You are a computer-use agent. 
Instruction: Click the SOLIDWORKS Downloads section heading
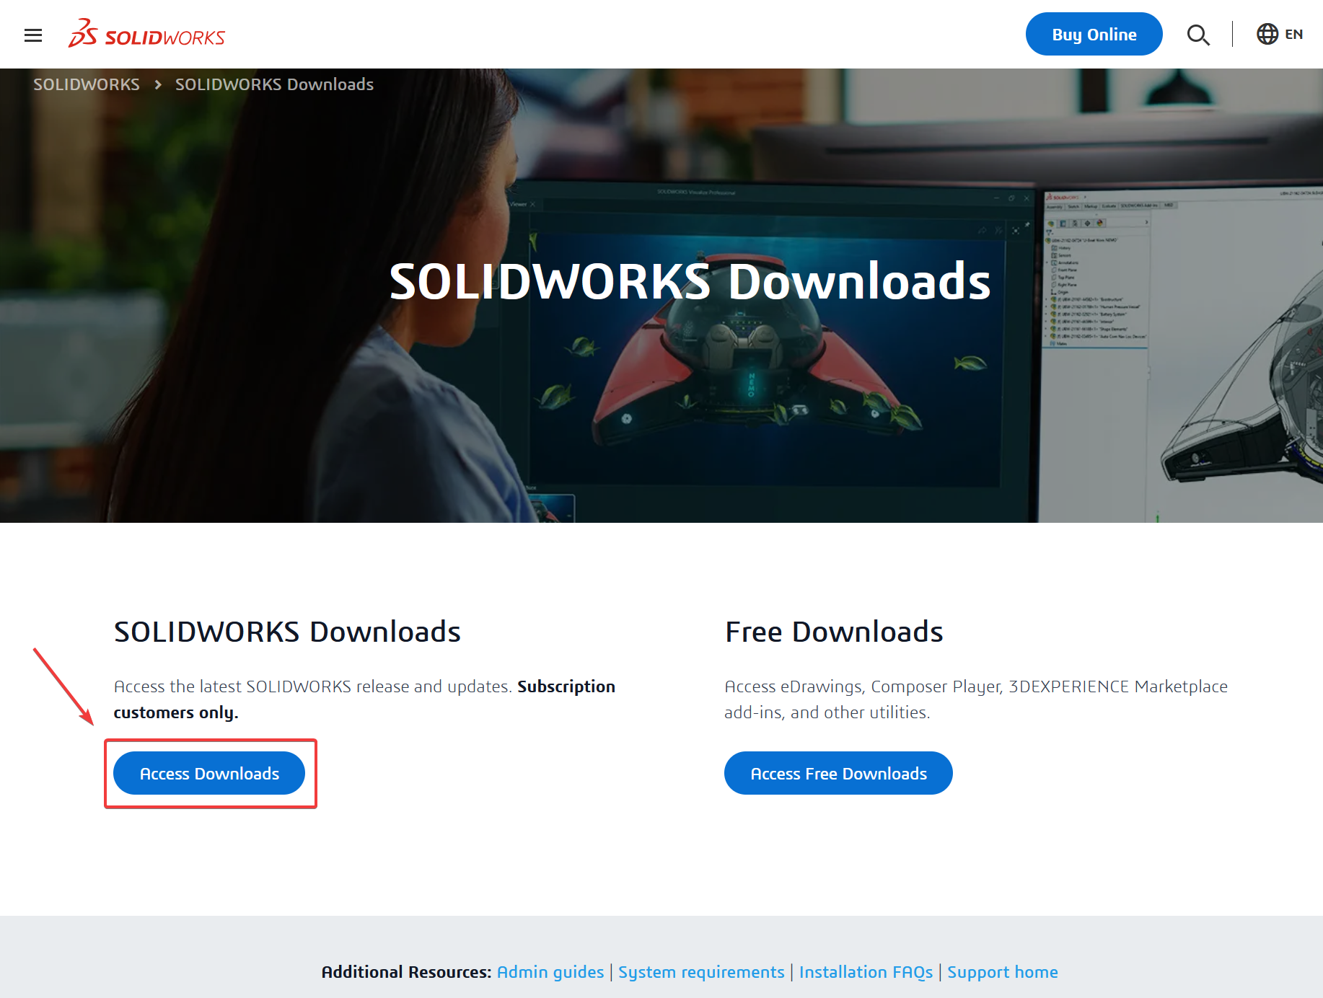point(287,632)
